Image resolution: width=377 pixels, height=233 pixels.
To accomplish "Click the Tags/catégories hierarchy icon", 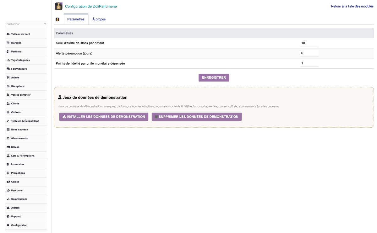I will coord(8,60).
